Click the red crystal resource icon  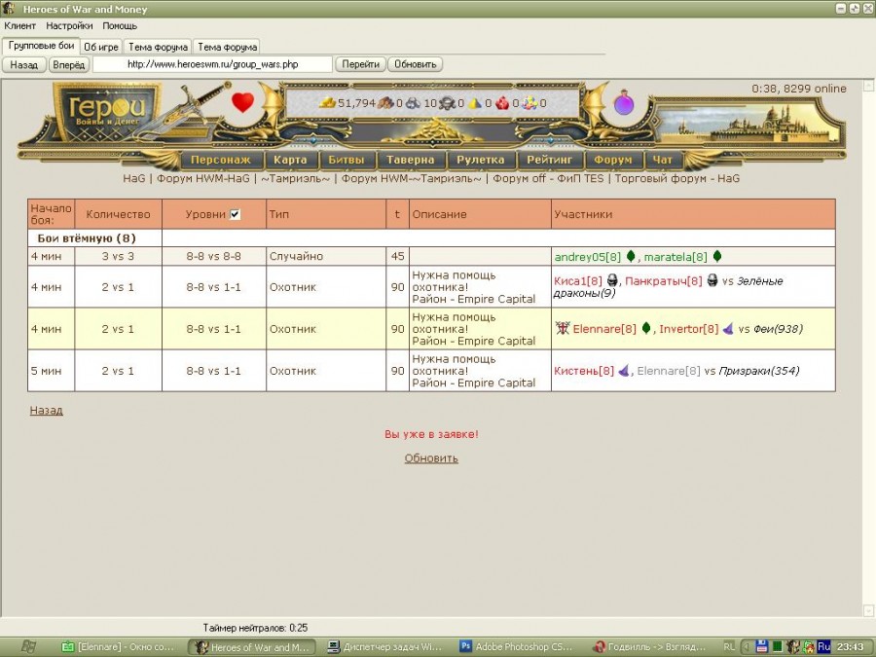(x=502, y=103)
